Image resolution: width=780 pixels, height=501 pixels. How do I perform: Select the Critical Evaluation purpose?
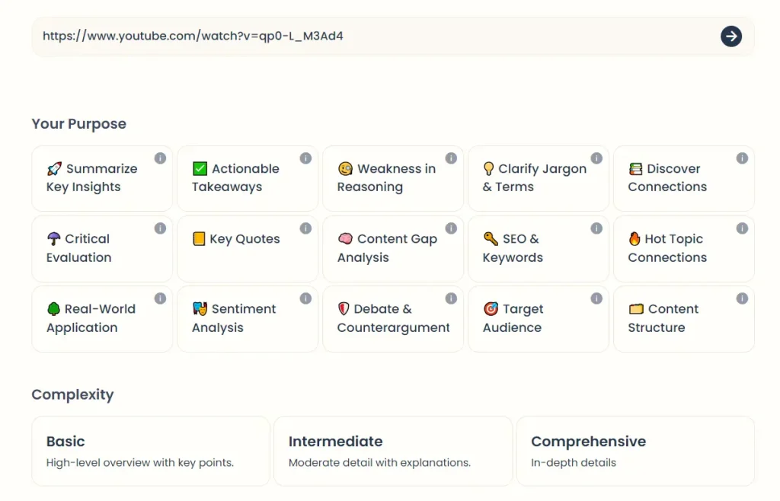pyautogui.click(x=101, y=249)
